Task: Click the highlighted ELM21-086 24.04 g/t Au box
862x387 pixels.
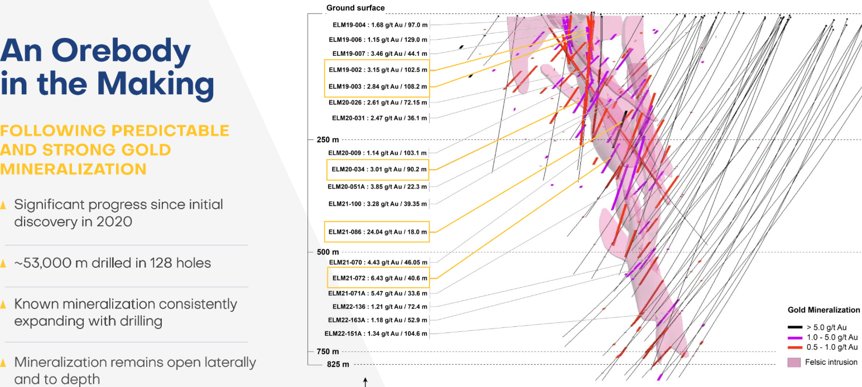Action: 377,232
